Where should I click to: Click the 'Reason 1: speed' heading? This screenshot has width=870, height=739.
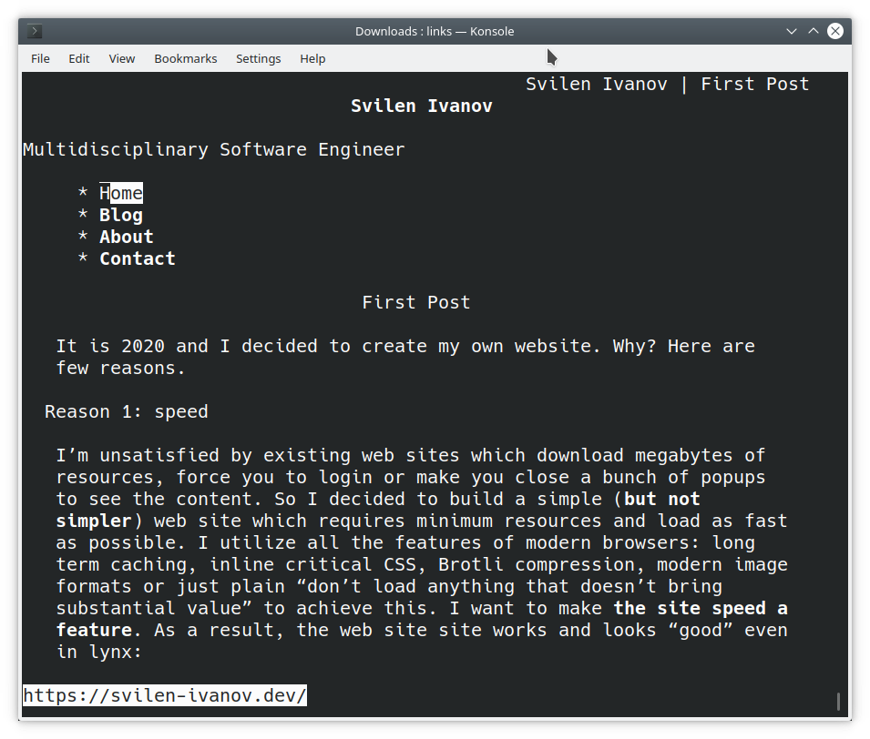tap(127, 411)
